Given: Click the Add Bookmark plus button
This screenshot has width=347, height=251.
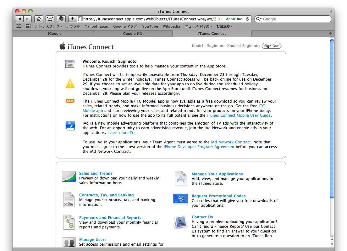Looking at the screenshot, I should point(72,19).
